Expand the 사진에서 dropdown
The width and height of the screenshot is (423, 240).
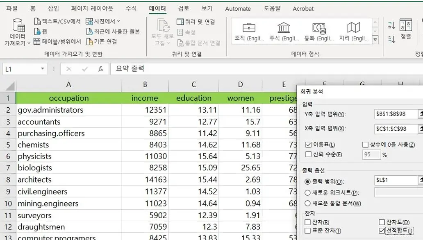(x=119, y=21)
